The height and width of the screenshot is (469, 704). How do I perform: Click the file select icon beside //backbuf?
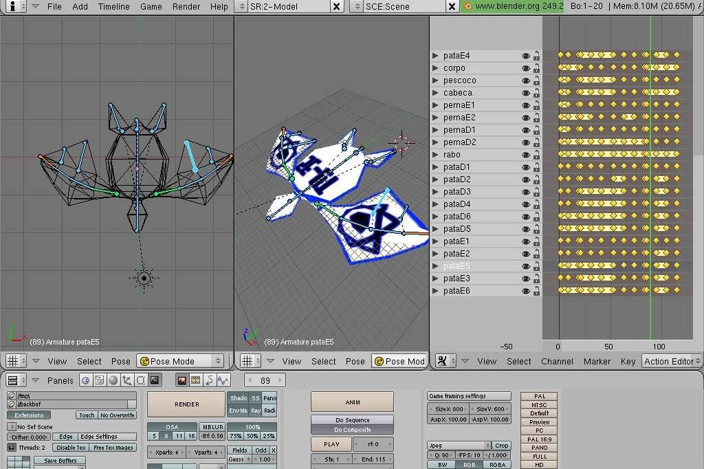click(12, 404)
